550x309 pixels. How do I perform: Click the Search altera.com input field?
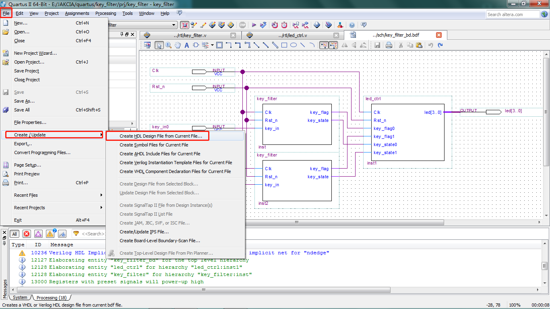point(512,14)
